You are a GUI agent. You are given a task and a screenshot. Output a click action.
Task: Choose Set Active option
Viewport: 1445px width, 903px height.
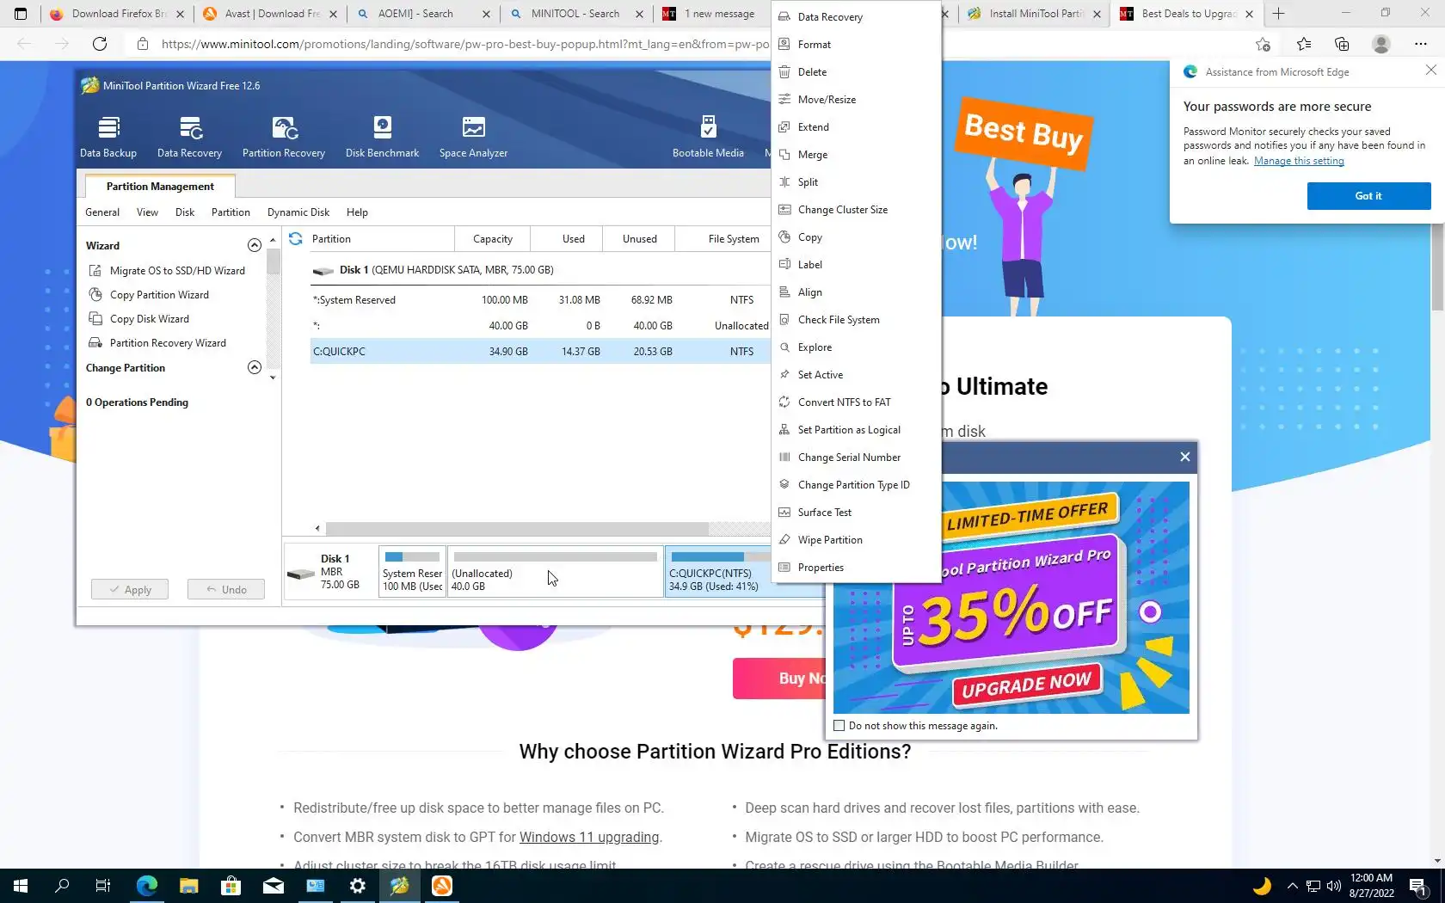pos(857,375)
